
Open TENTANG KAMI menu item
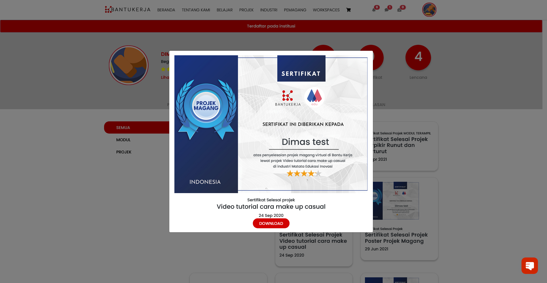[x=196, y=10]
